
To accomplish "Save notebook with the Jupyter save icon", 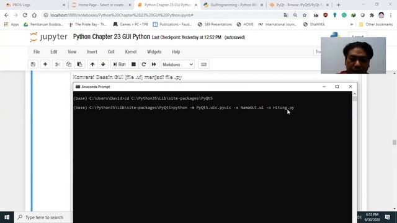I will click(x=33, y=64).
